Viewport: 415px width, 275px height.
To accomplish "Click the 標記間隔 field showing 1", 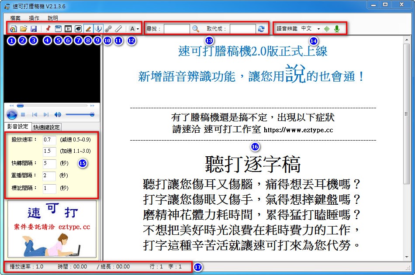I will [x=49, y=188].
